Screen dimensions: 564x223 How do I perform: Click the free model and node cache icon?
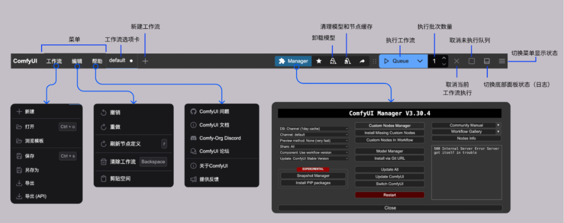(347, 61)
